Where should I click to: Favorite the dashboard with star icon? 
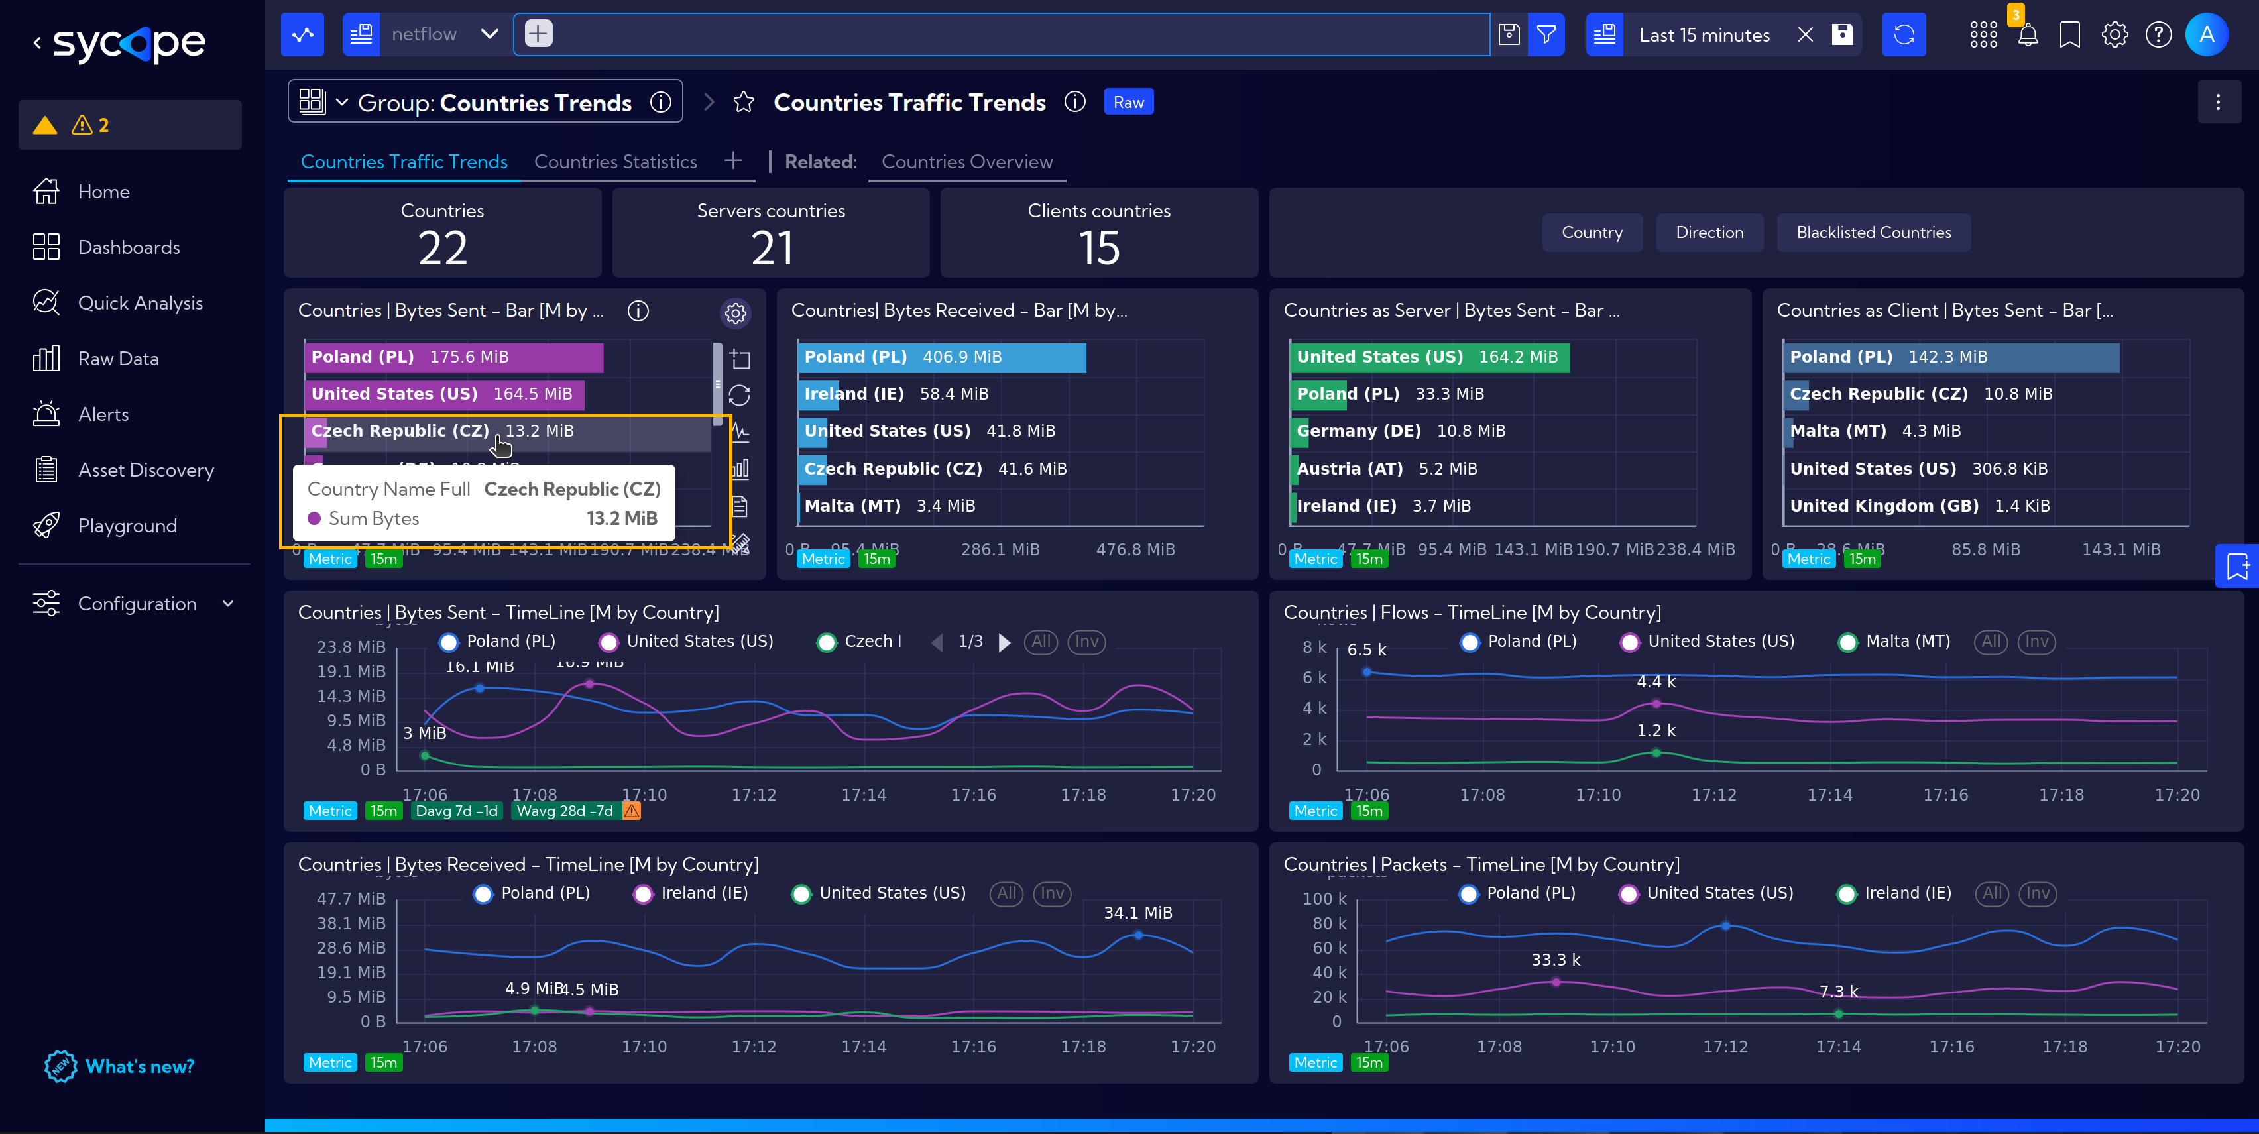pyautogui.click(x=744, y=103)
